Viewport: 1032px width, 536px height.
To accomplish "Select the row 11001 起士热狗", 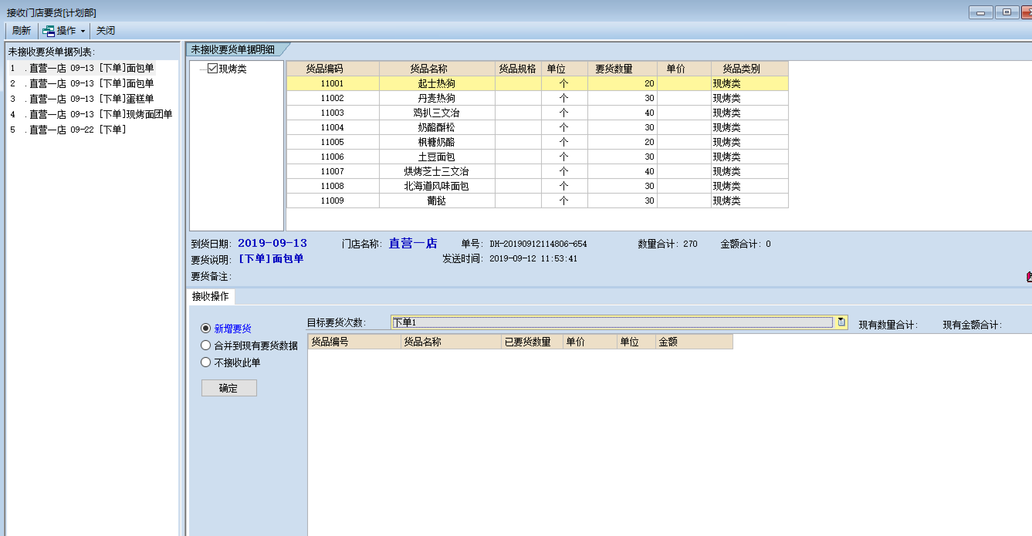I will (x=537, y=83).
